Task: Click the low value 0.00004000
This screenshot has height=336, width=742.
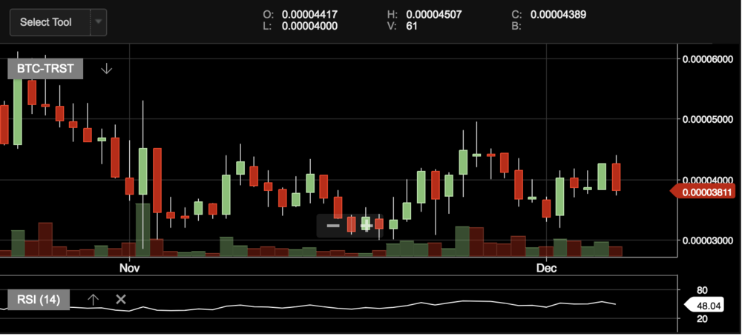Action: [309, 27]
